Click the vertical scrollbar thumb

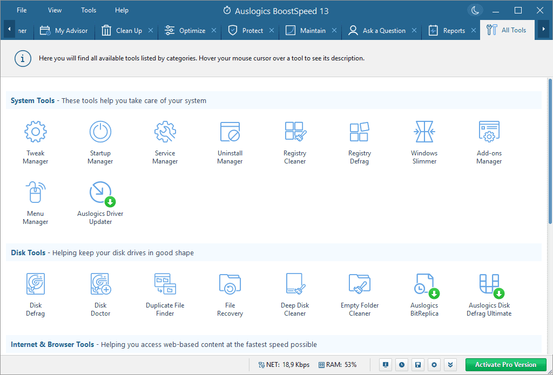(x=550, y=151)
